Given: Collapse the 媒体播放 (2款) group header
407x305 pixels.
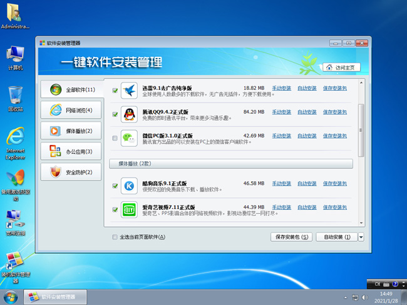Looking at the screenshot, I should click(x=231, y=164).
